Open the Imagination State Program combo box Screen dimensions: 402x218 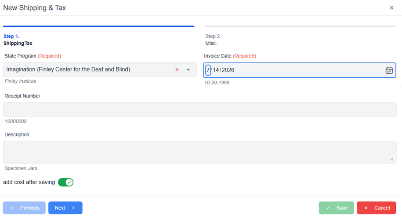100,69
